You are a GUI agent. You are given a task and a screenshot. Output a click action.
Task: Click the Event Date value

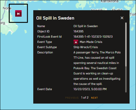[x=90, y=89]
